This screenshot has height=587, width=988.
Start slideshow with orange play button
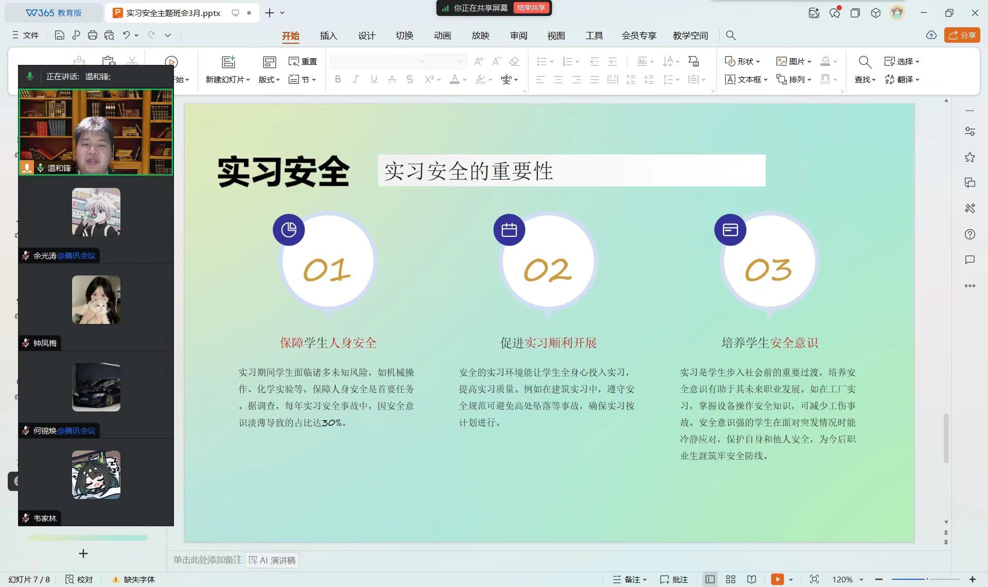[x=777, y=579]
